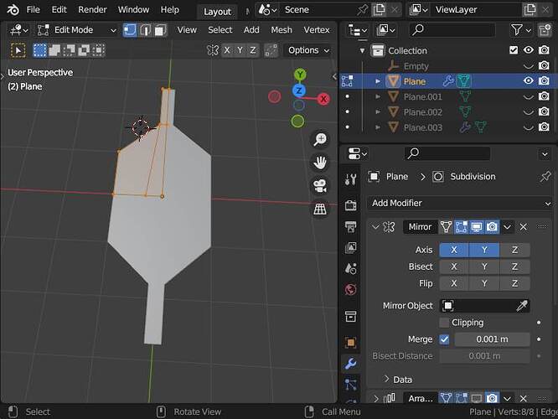The width and height of the screenshot is (558, 419).
Task: Open the Edit Mode dropdown
Action: (x=77, y=30)
